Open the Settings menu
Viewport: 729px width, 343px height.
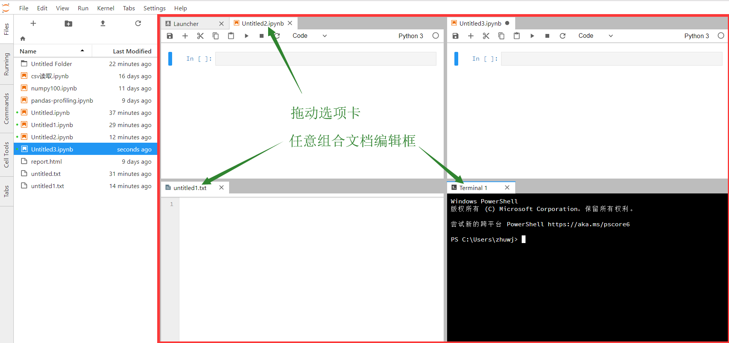[155, 8]
